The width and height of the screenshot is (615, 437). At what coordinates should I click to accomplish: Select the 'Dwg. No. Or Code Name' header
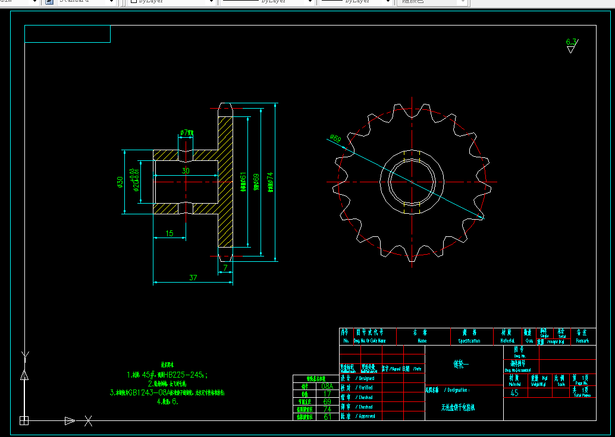369,341
